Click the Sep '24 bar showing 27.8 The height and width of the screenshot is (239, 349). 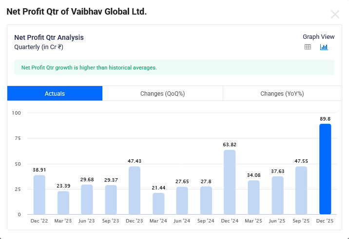pyautogui.click(x=206, y=200)
